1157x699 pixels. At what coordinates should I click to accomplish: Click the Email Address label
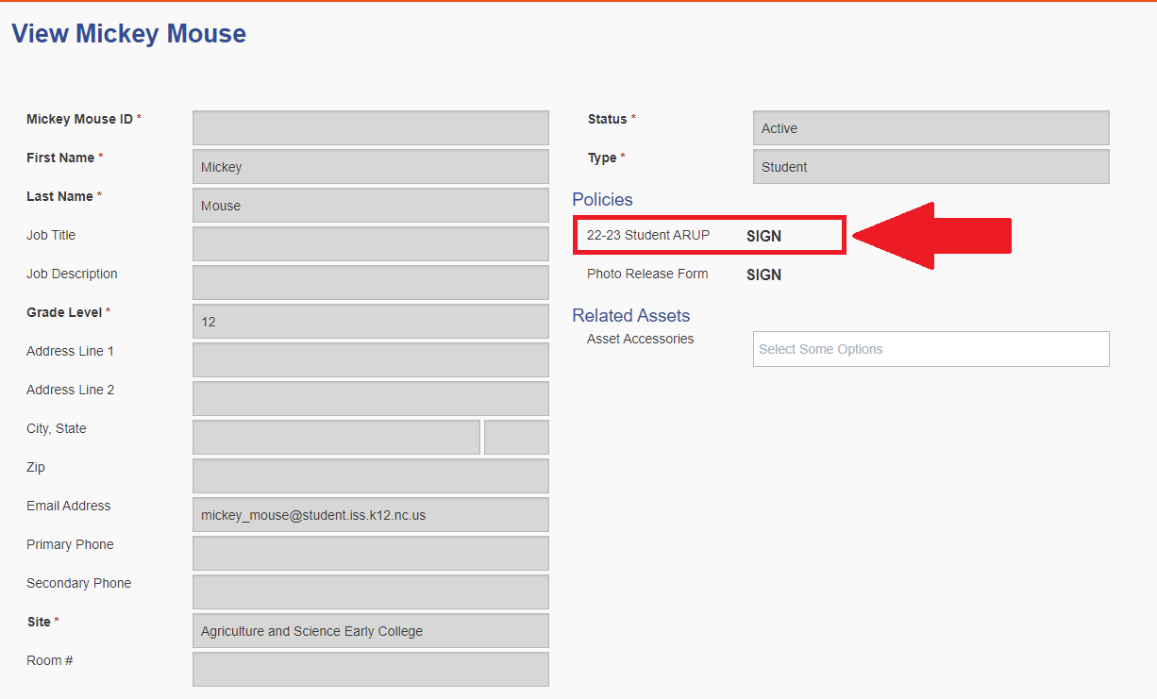click(69, 506)
